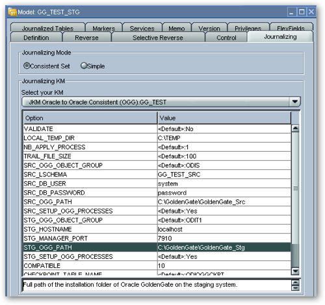The image size is (325, 305).
Task: Select the LOCAL_TEMP_DIR option
Action: click(90, 138)
